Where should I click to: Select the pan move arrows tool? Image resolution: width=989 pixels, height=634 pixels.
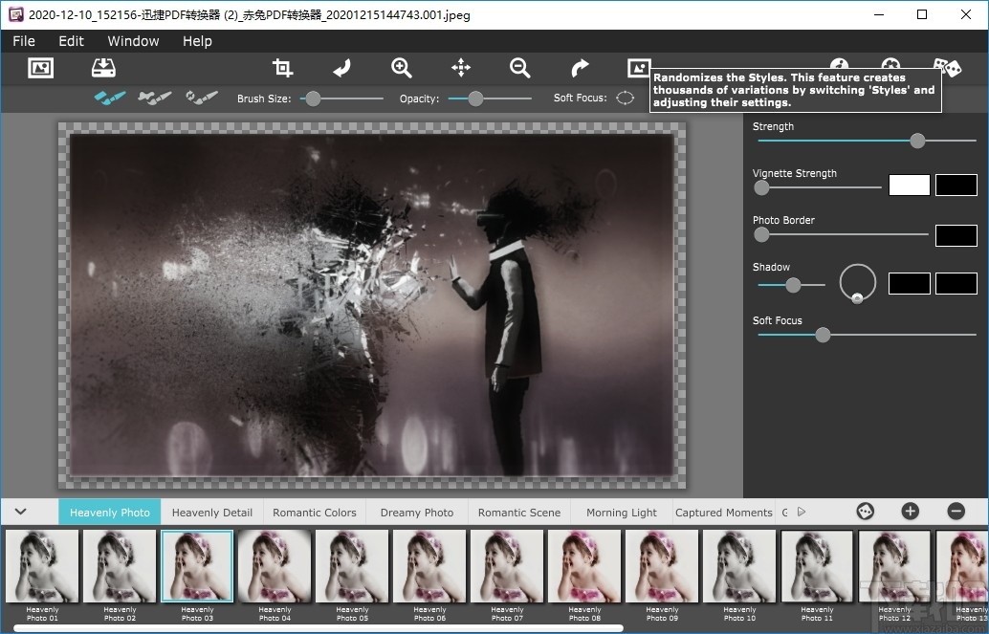[x=461, y=68]
